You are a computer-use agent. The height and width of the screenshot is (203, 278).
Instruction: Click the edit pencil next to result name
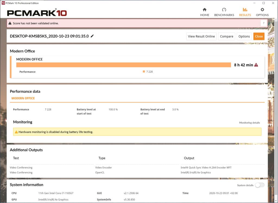tap(92, 36)
